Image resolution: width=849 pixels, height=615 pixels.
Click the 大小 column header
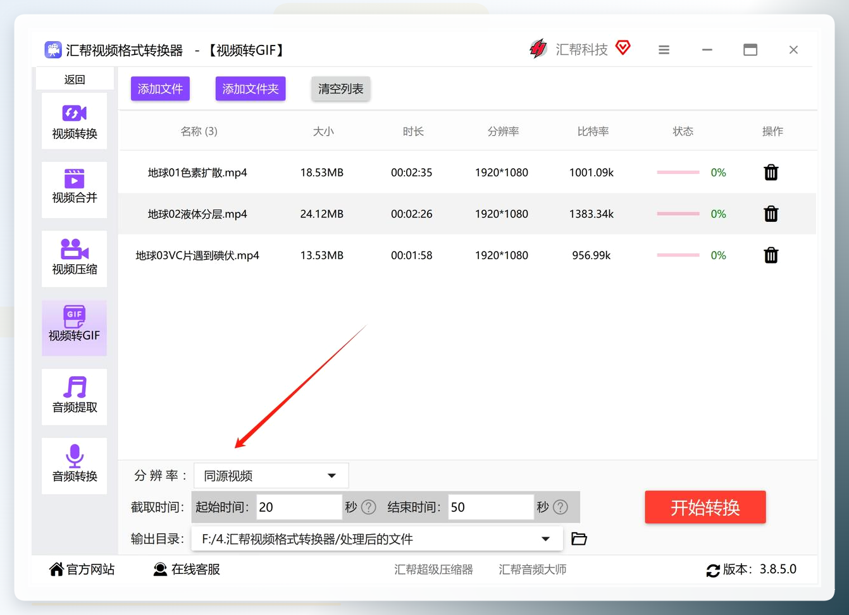pos(323,131)
